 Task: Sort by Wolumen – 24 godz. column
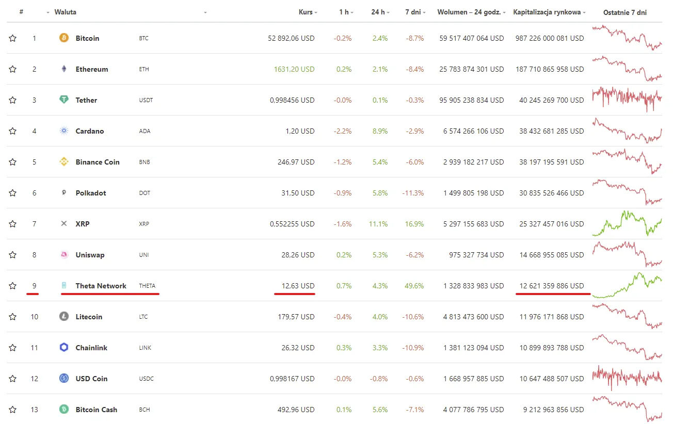coord(471,12)
